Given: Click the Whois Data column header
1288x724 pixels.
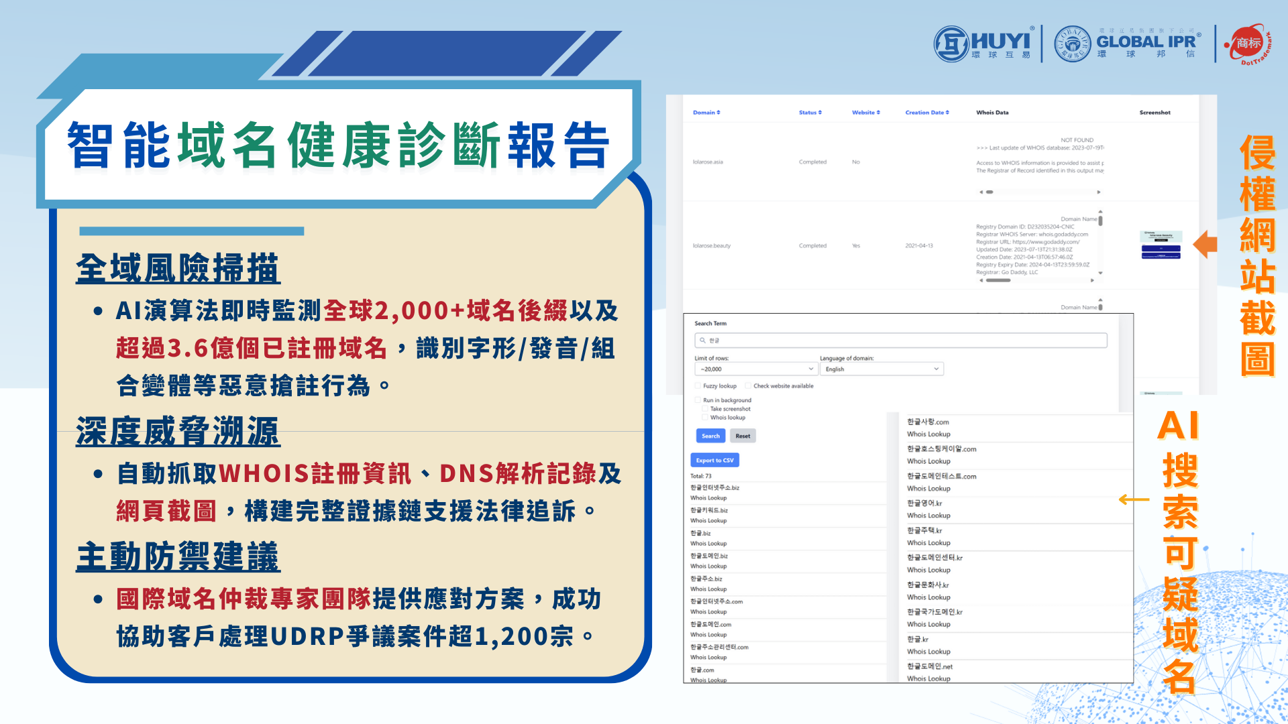Looking at the screenshot, I should coord(992,113).
